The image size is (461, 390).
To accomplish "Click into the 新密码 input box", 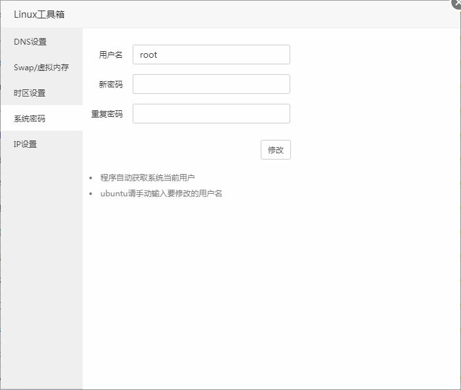I will point(211,84).
